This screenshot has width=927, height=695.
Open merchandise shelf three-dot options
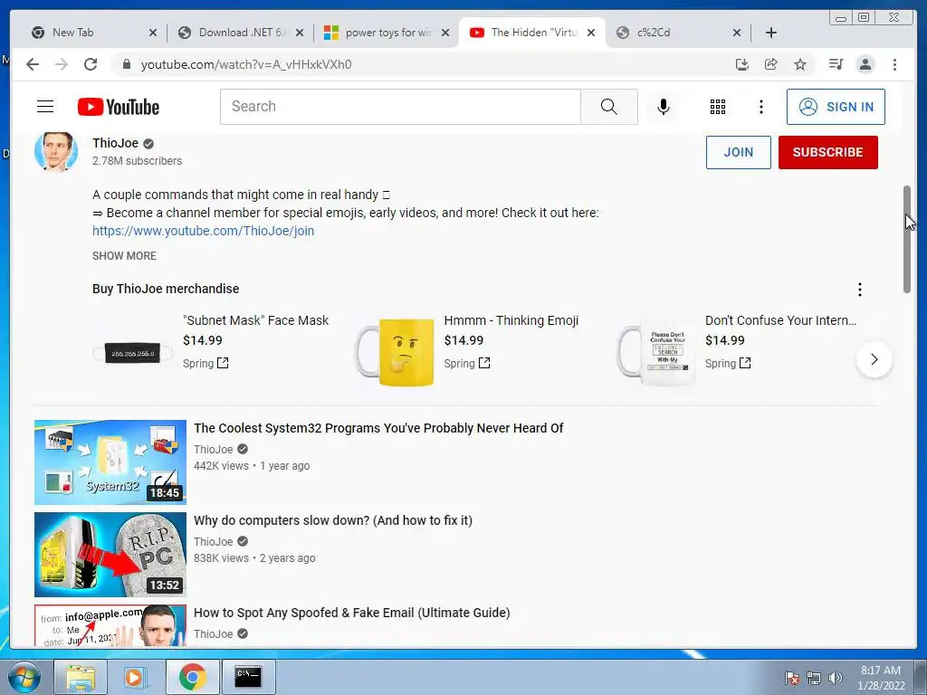[x=860, y=289]
